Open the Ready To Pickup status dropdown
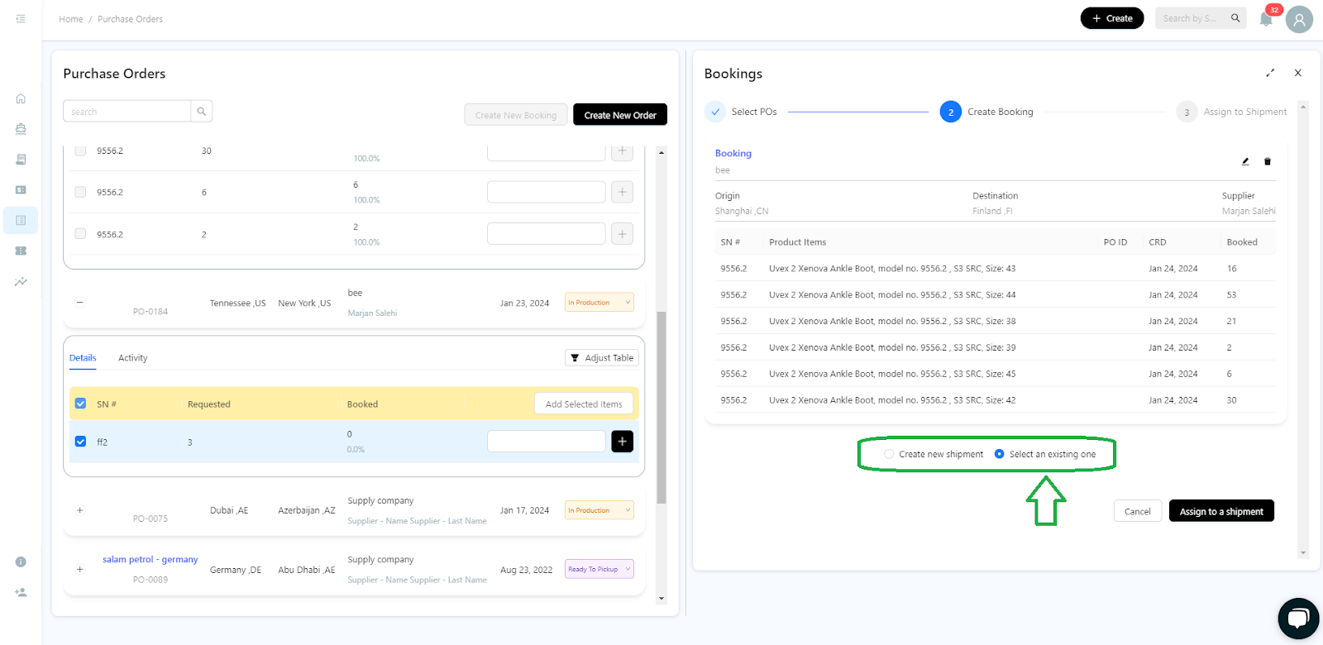Image resolution: width=1323 pixels, height=645 pixels. 599,569
